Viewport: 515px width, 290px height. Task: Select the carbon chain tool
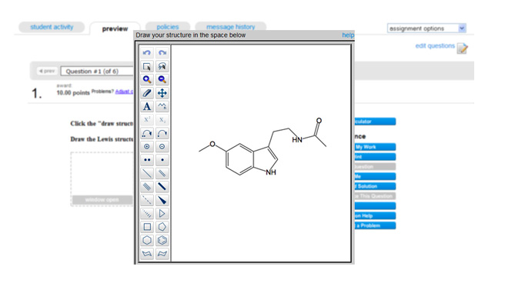(162, 106)
